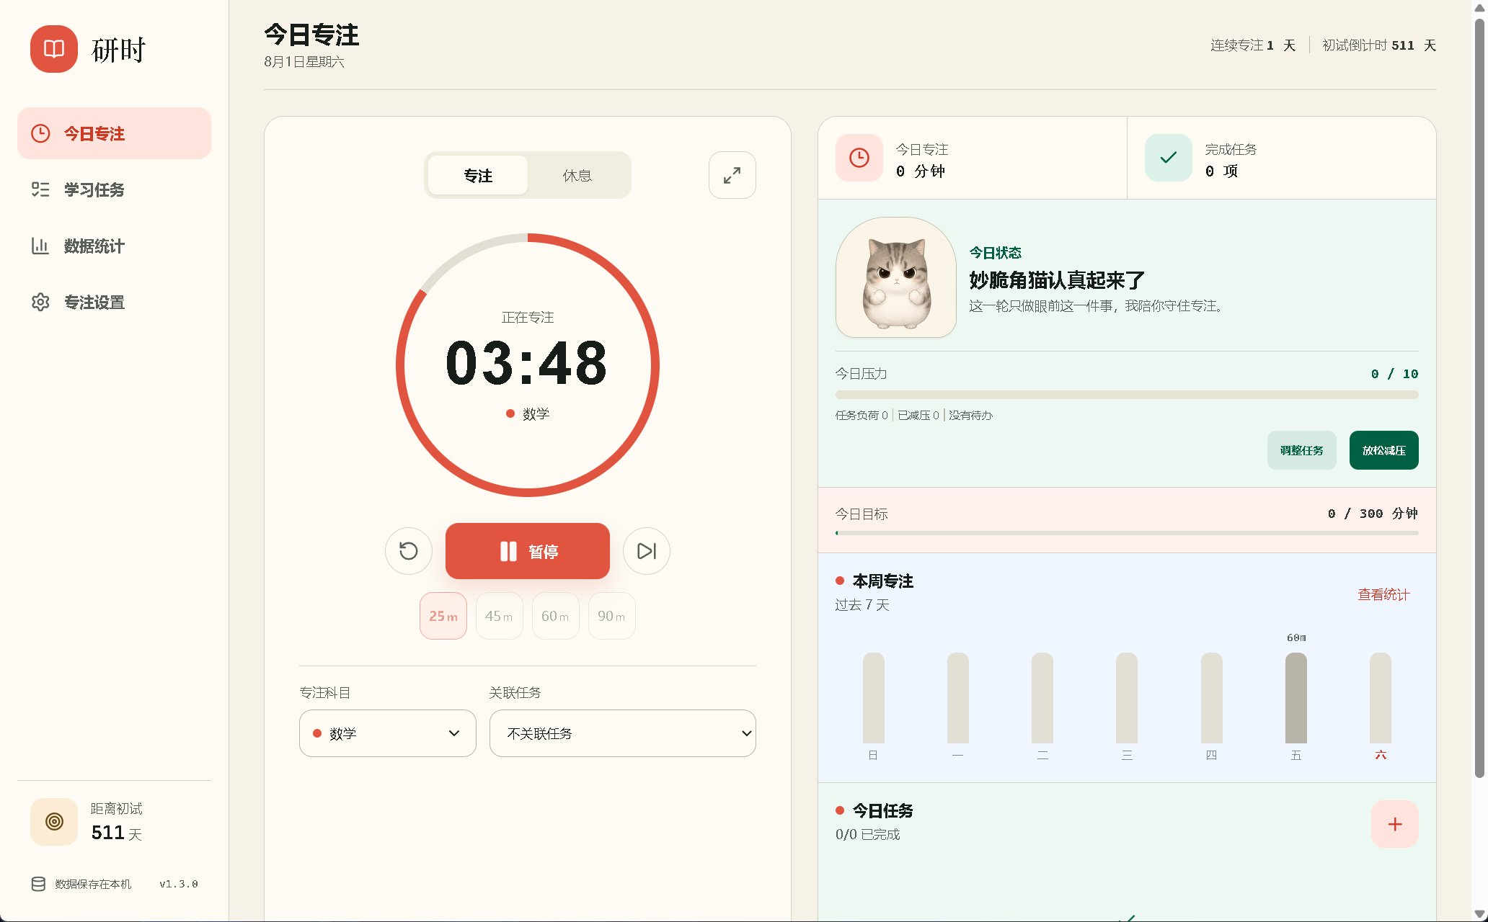Click the 研时 book logo icon
The height and width of the screenshot is (922, 1488).
(x=54, y=49)
